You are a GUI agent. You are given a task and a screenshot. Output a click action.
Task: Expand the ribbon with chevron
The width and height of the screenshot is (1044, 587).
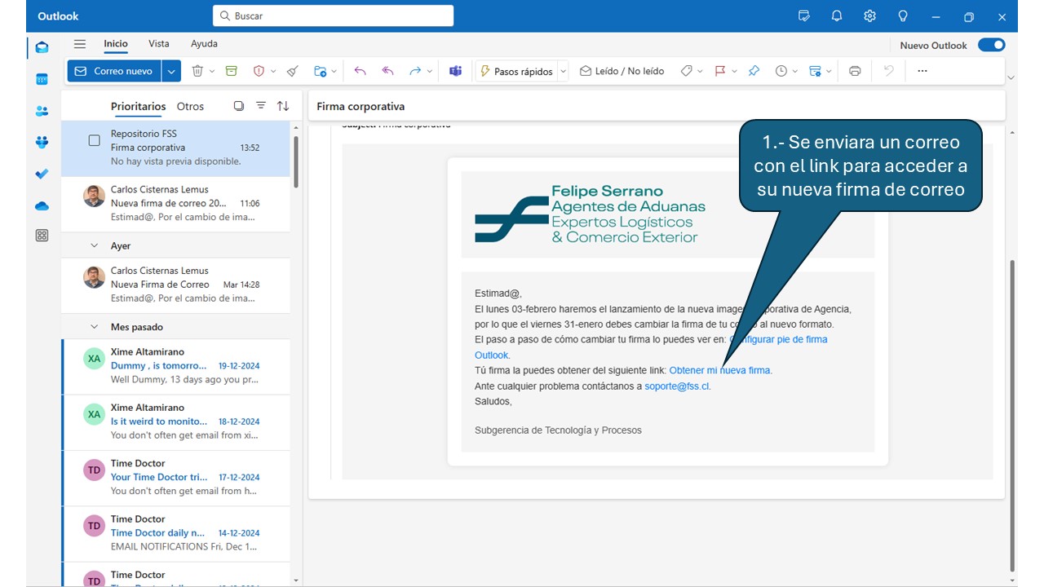click(x=1011, y=77)
